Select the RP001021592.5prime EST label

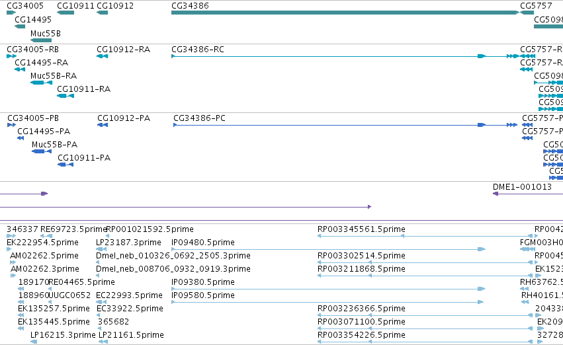point(150,229)
